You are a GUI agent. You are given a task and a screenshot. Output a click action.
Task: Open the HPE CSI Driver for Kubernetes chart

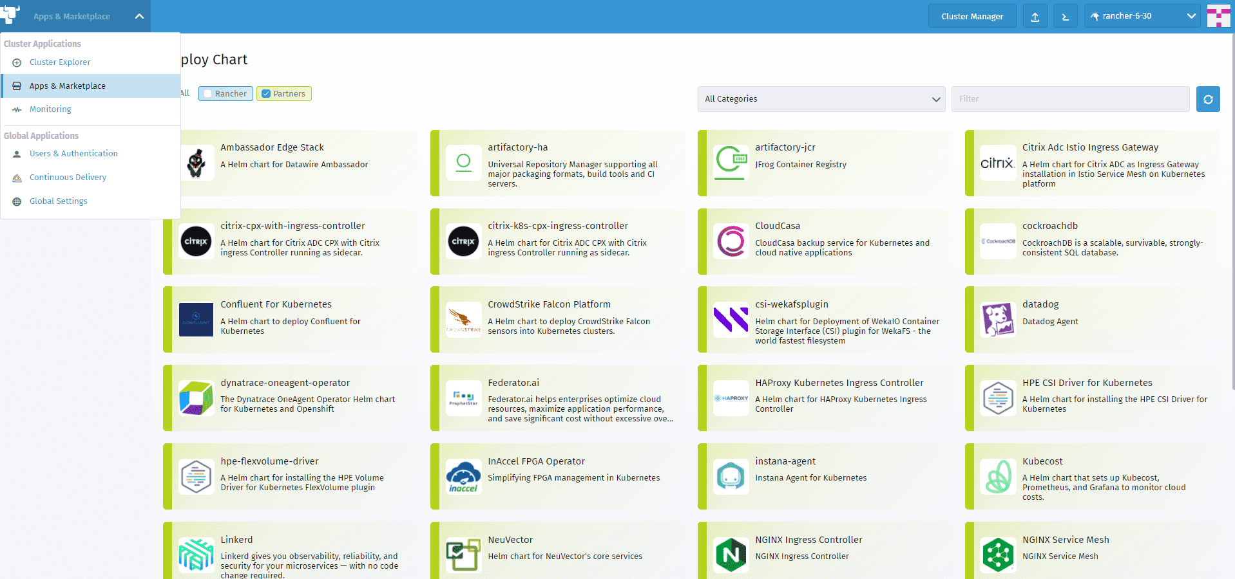(x=1093, y=398)
